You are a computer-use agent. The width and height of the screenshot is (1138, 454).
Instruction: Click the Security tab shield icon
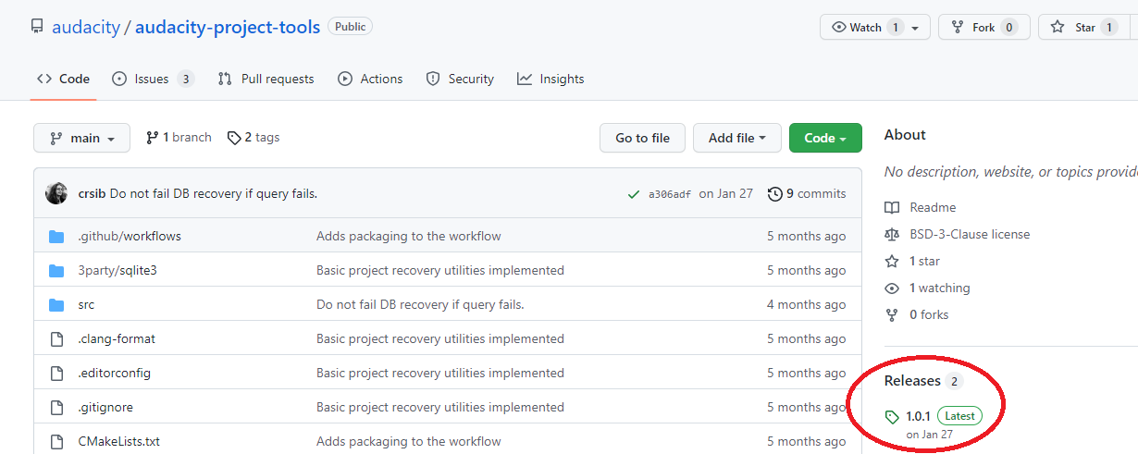(x=433, y=79)
